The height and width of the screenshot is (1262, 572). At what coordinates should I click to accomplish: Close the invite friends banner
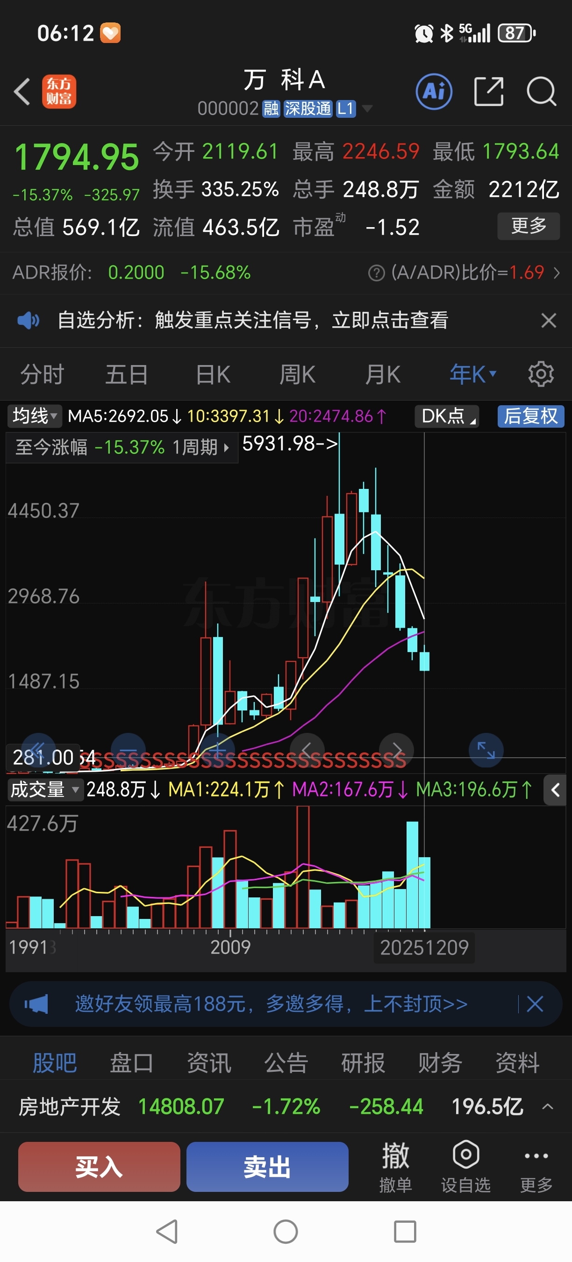click(535, 1004)
